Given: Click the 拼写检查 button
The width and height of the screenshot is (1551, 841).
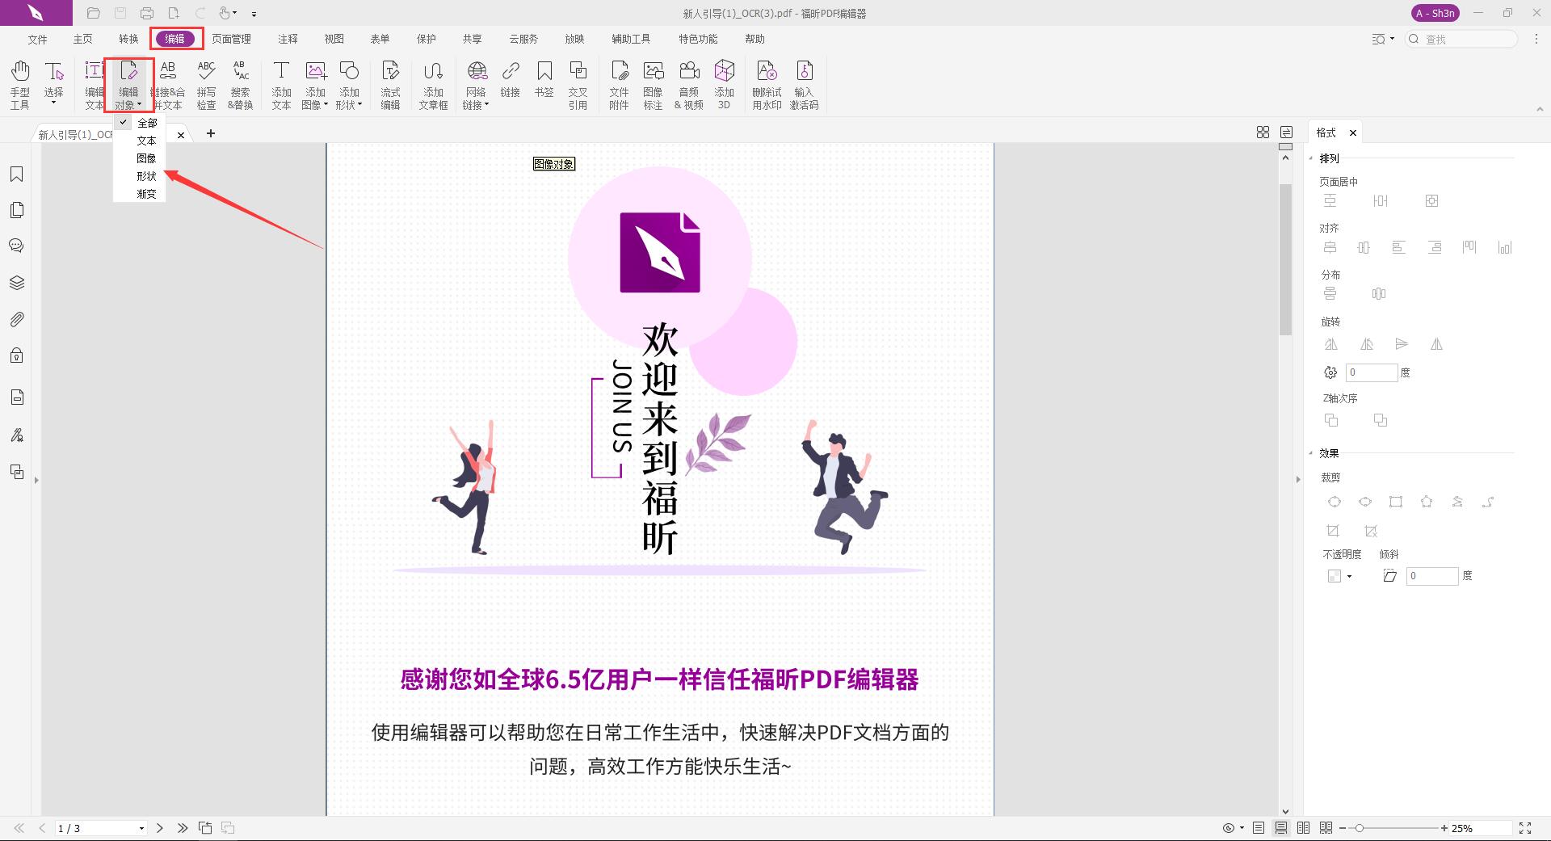Looking at the screenshot, I should click(x=207, y=83).
